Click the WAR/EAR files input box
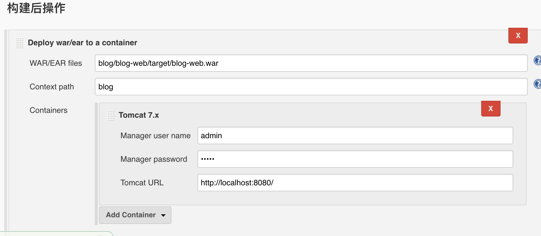Screen dimensions: 541x236 (x=311, y=63)
